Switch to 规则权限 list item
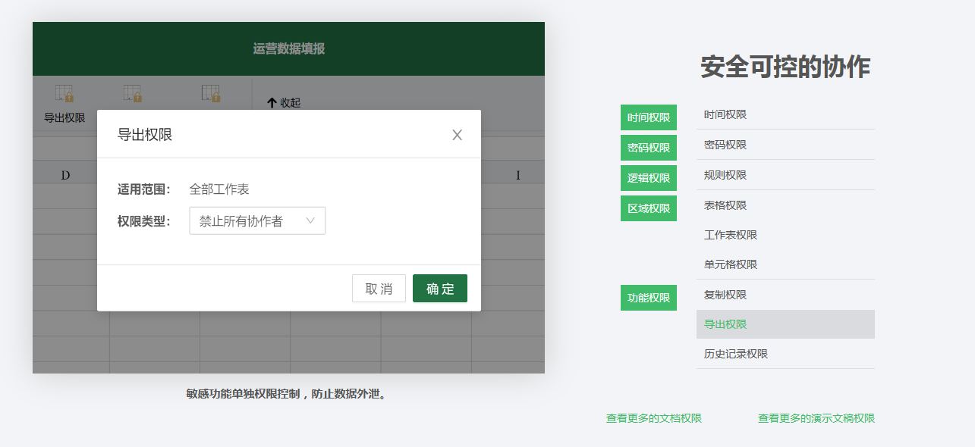The width and height of the screenshot is (975, 447). [x=785, y=175]
